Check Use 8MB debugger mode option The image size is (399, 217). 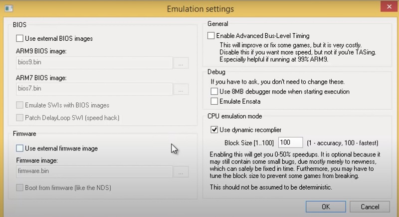[214, 92]
